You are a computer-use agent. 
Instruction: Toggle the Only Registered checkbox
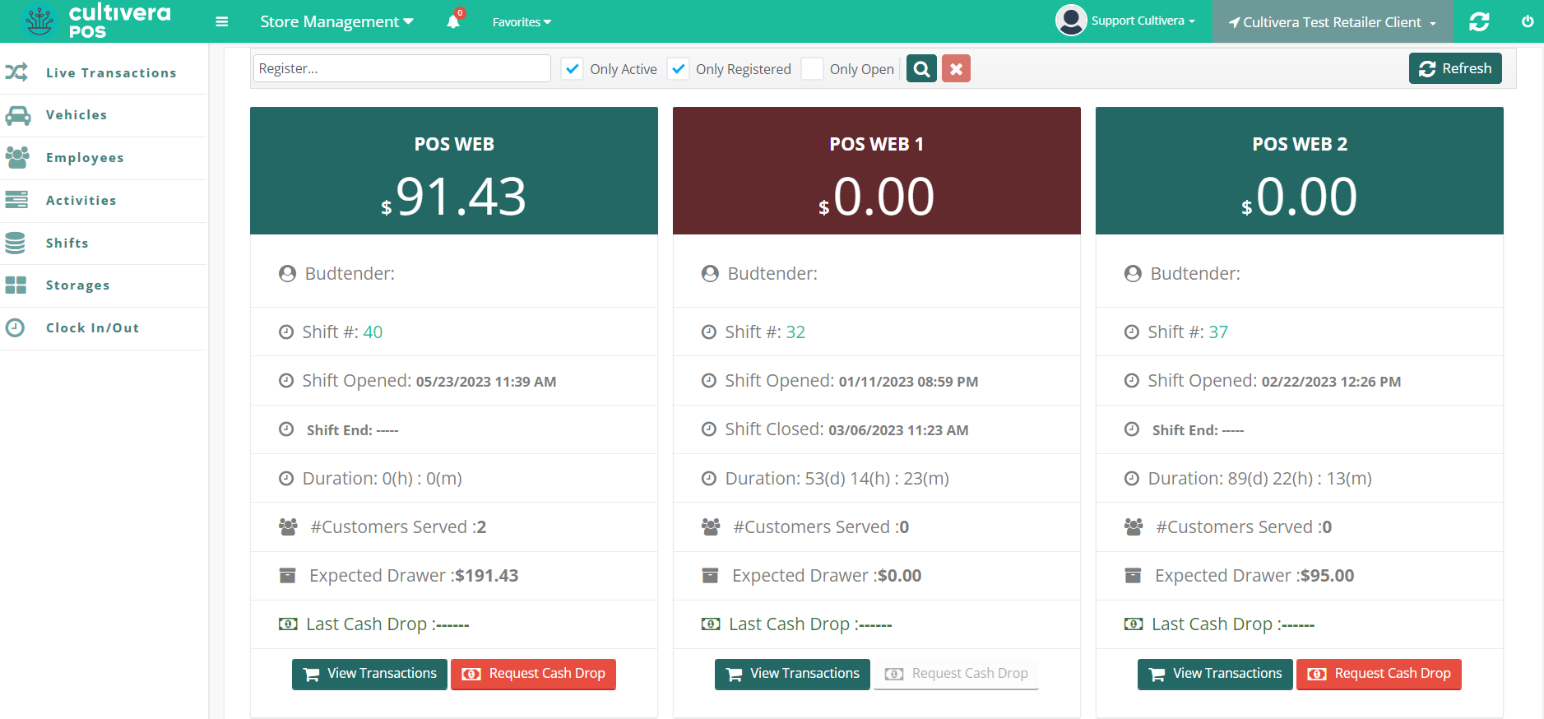[679, 69]
